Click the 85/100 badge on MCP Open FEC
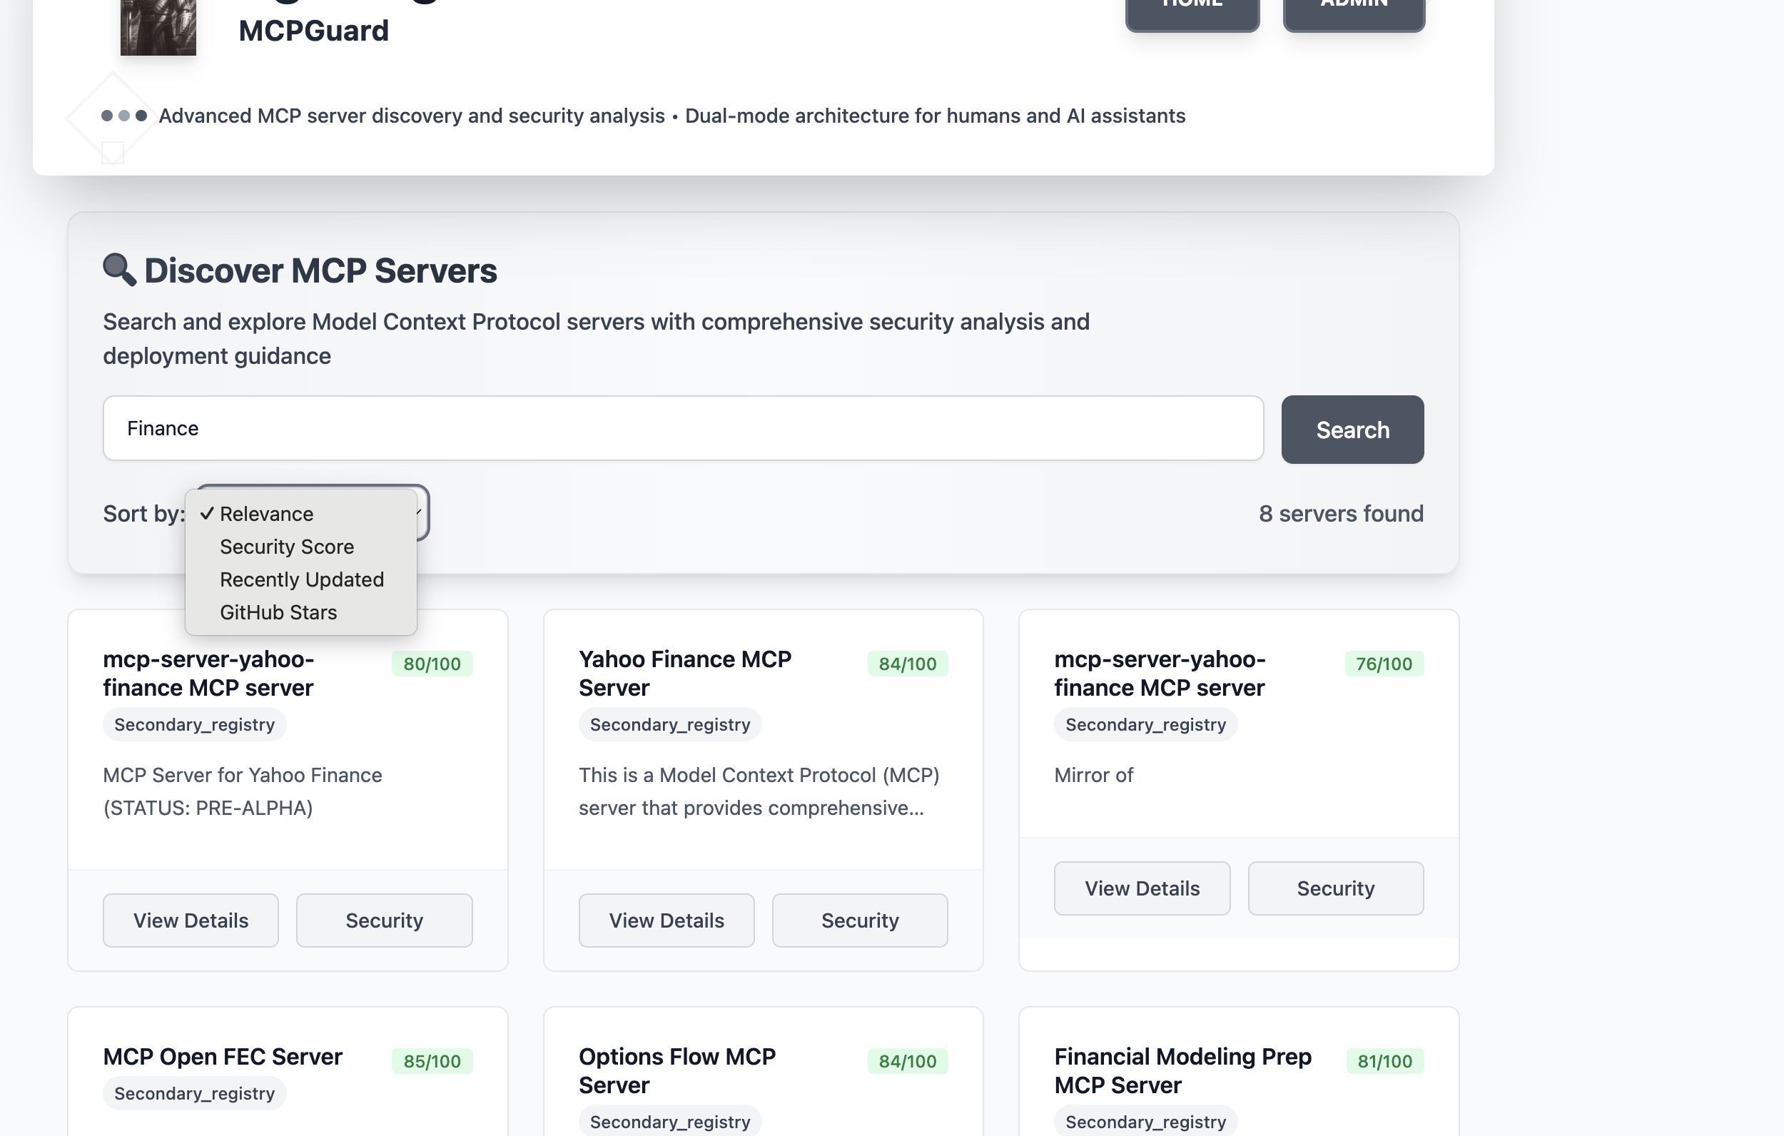1784x1136 pixels. tap(431, 1061)
